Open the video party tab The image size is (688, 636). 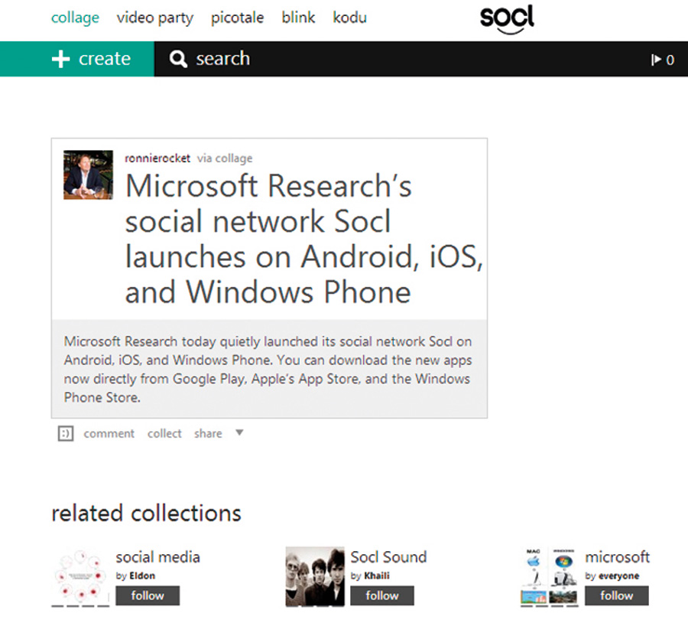155,18
